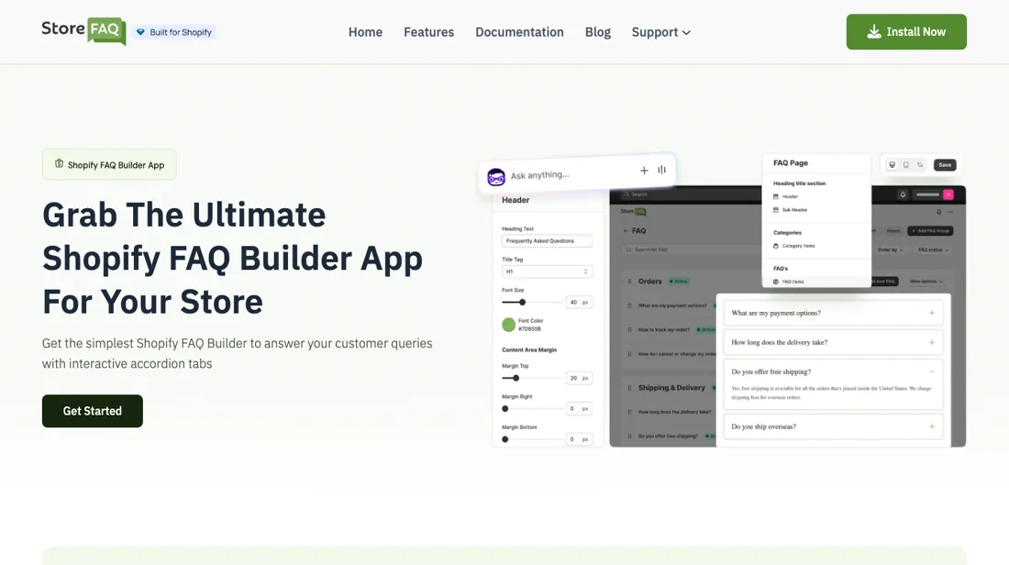Go to the Home nav link

click(x=365, y=32)
